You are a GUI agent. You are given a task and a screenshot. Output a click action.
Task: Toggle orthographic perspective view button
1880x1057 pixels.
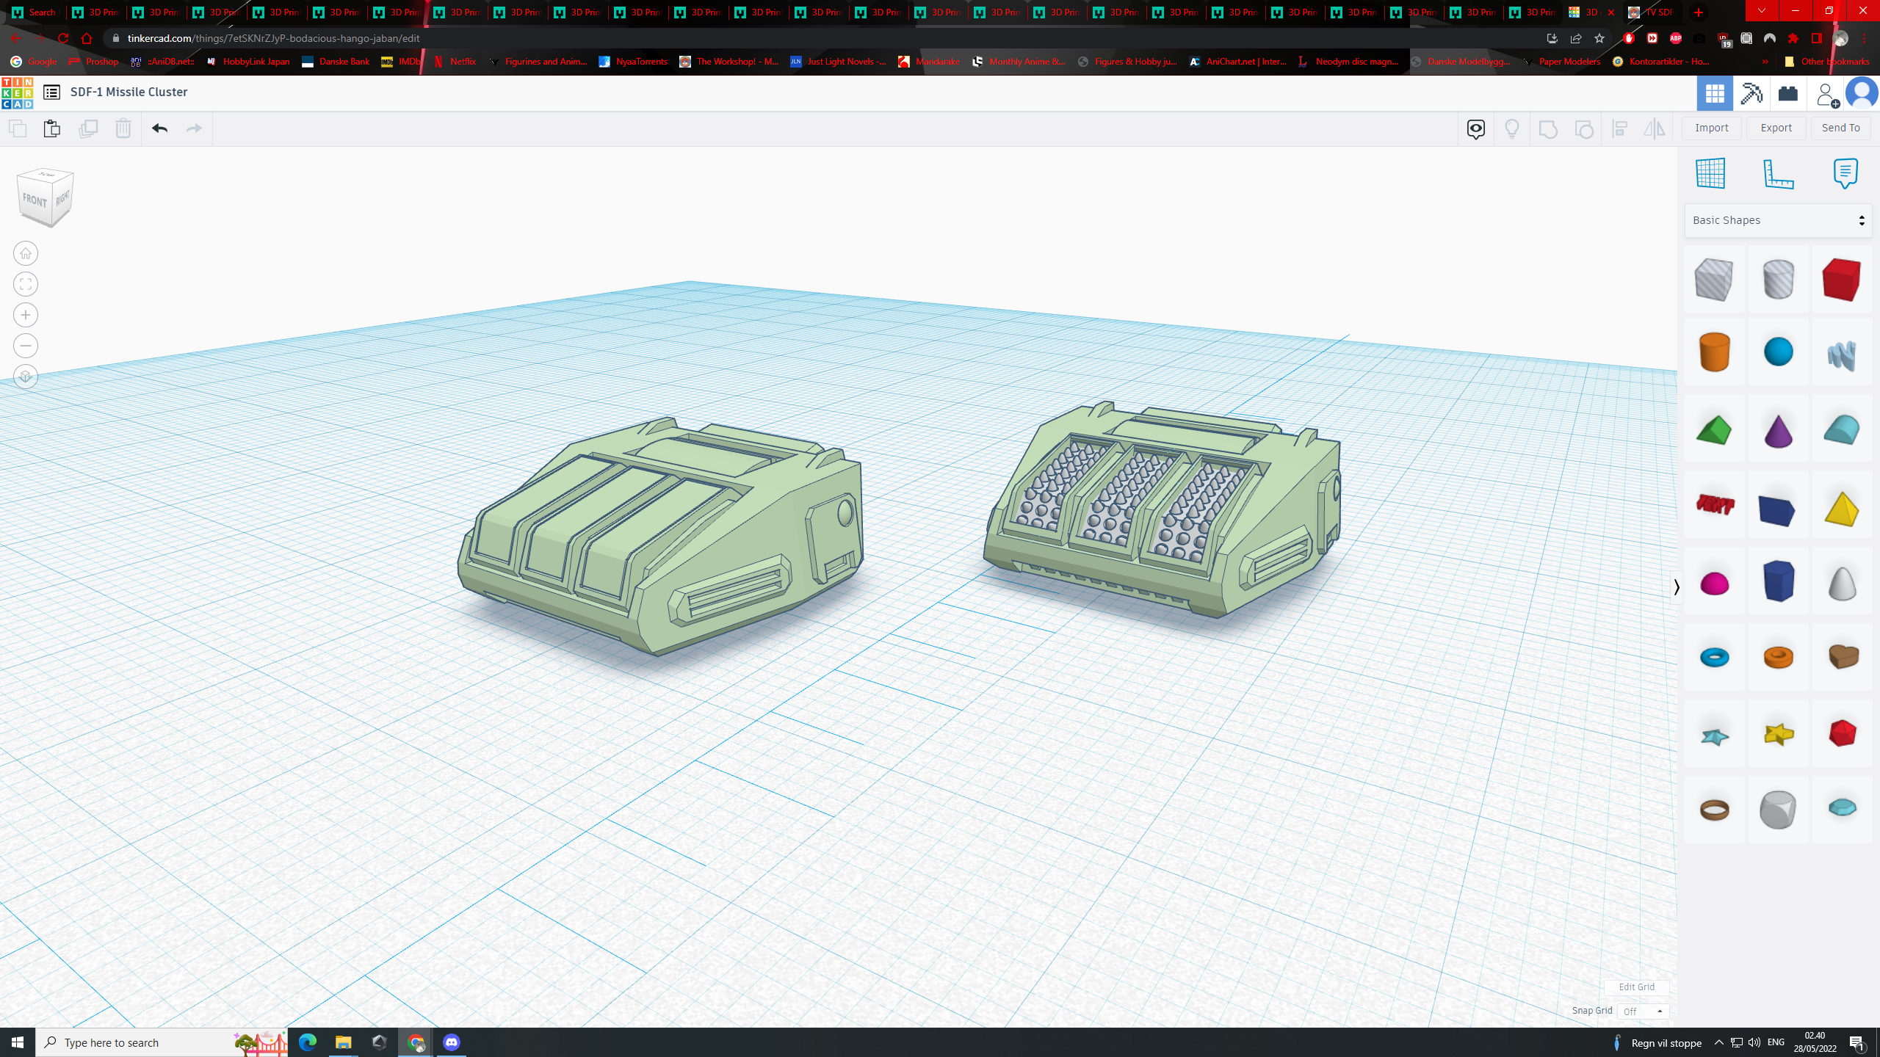(x=26, y=377)
